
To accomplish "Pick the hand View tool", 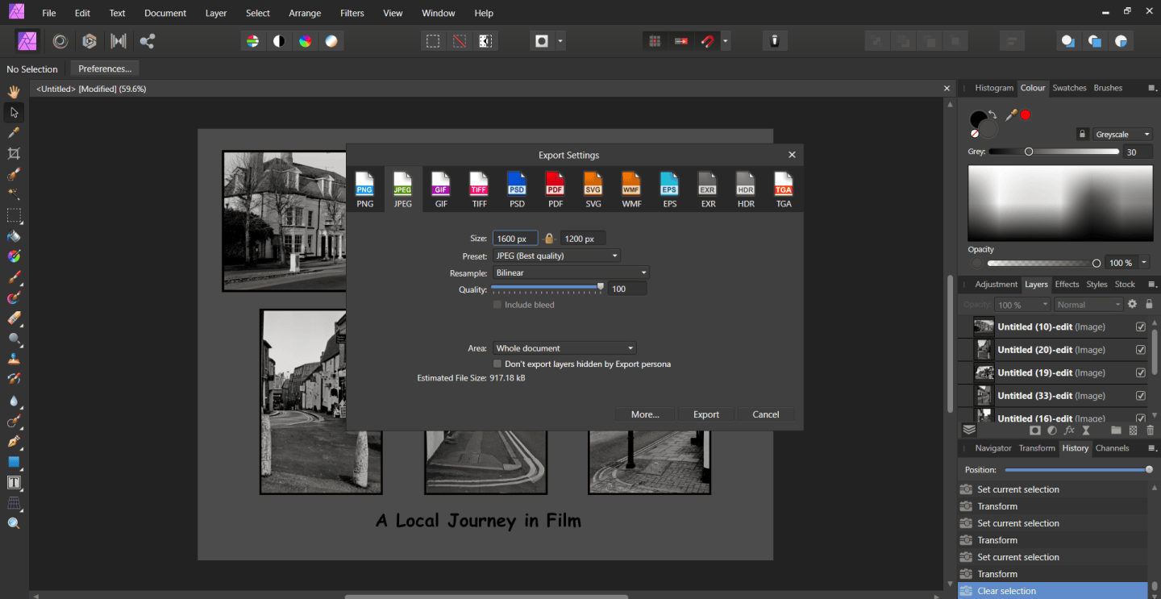I will click(x=14, y=92).
